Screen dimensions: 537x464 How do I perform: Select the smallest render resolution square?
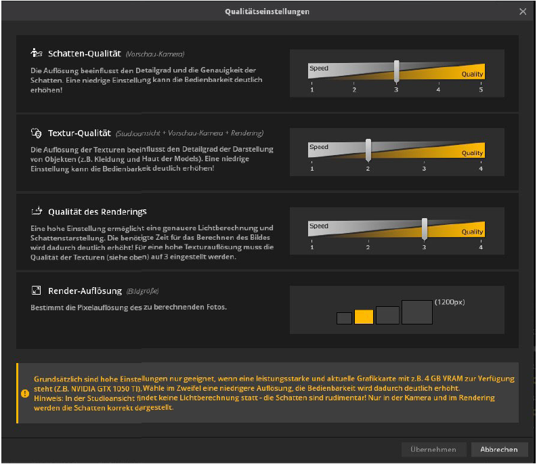344,318
